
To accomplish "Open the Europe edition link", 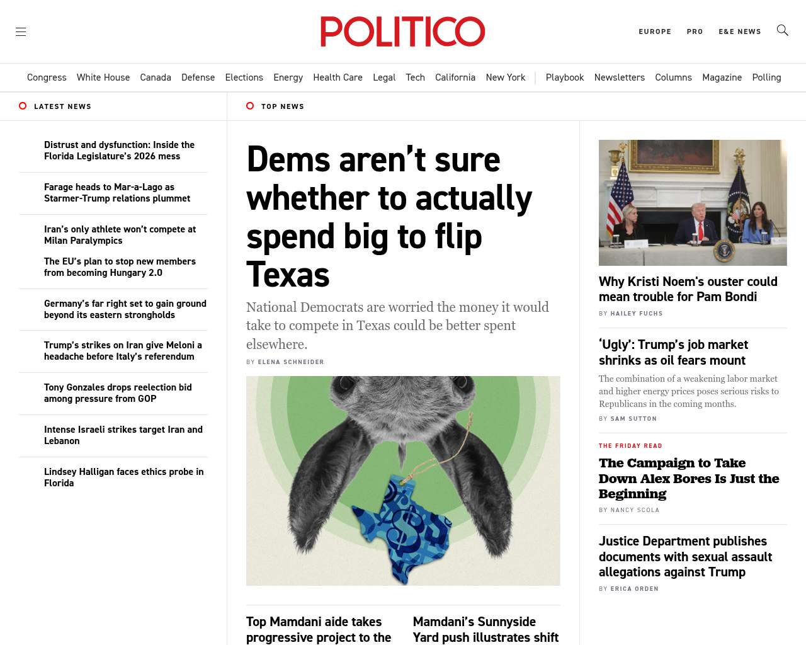I will coord(655,31).
